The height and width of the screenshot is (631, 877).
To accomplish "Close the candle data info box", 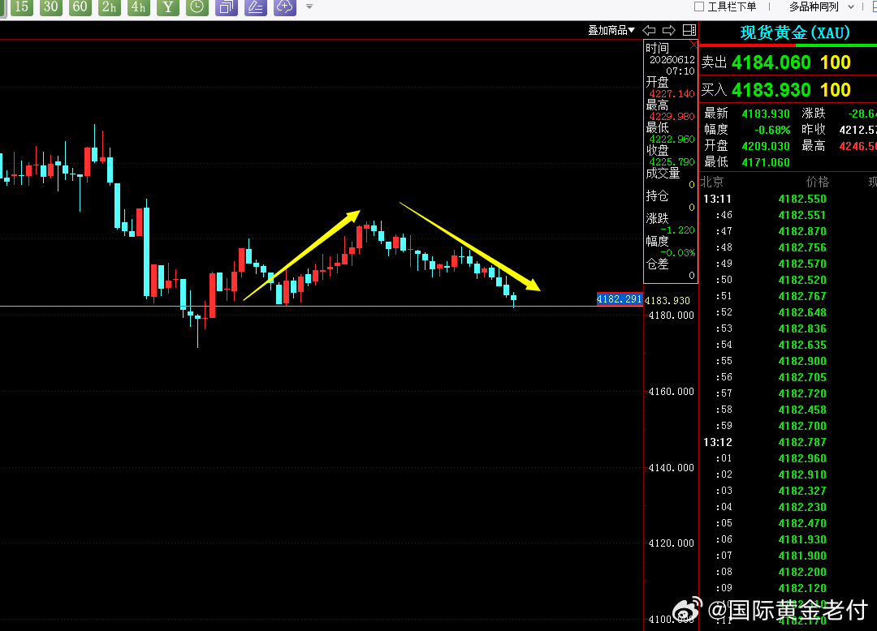I will point(693,45).
